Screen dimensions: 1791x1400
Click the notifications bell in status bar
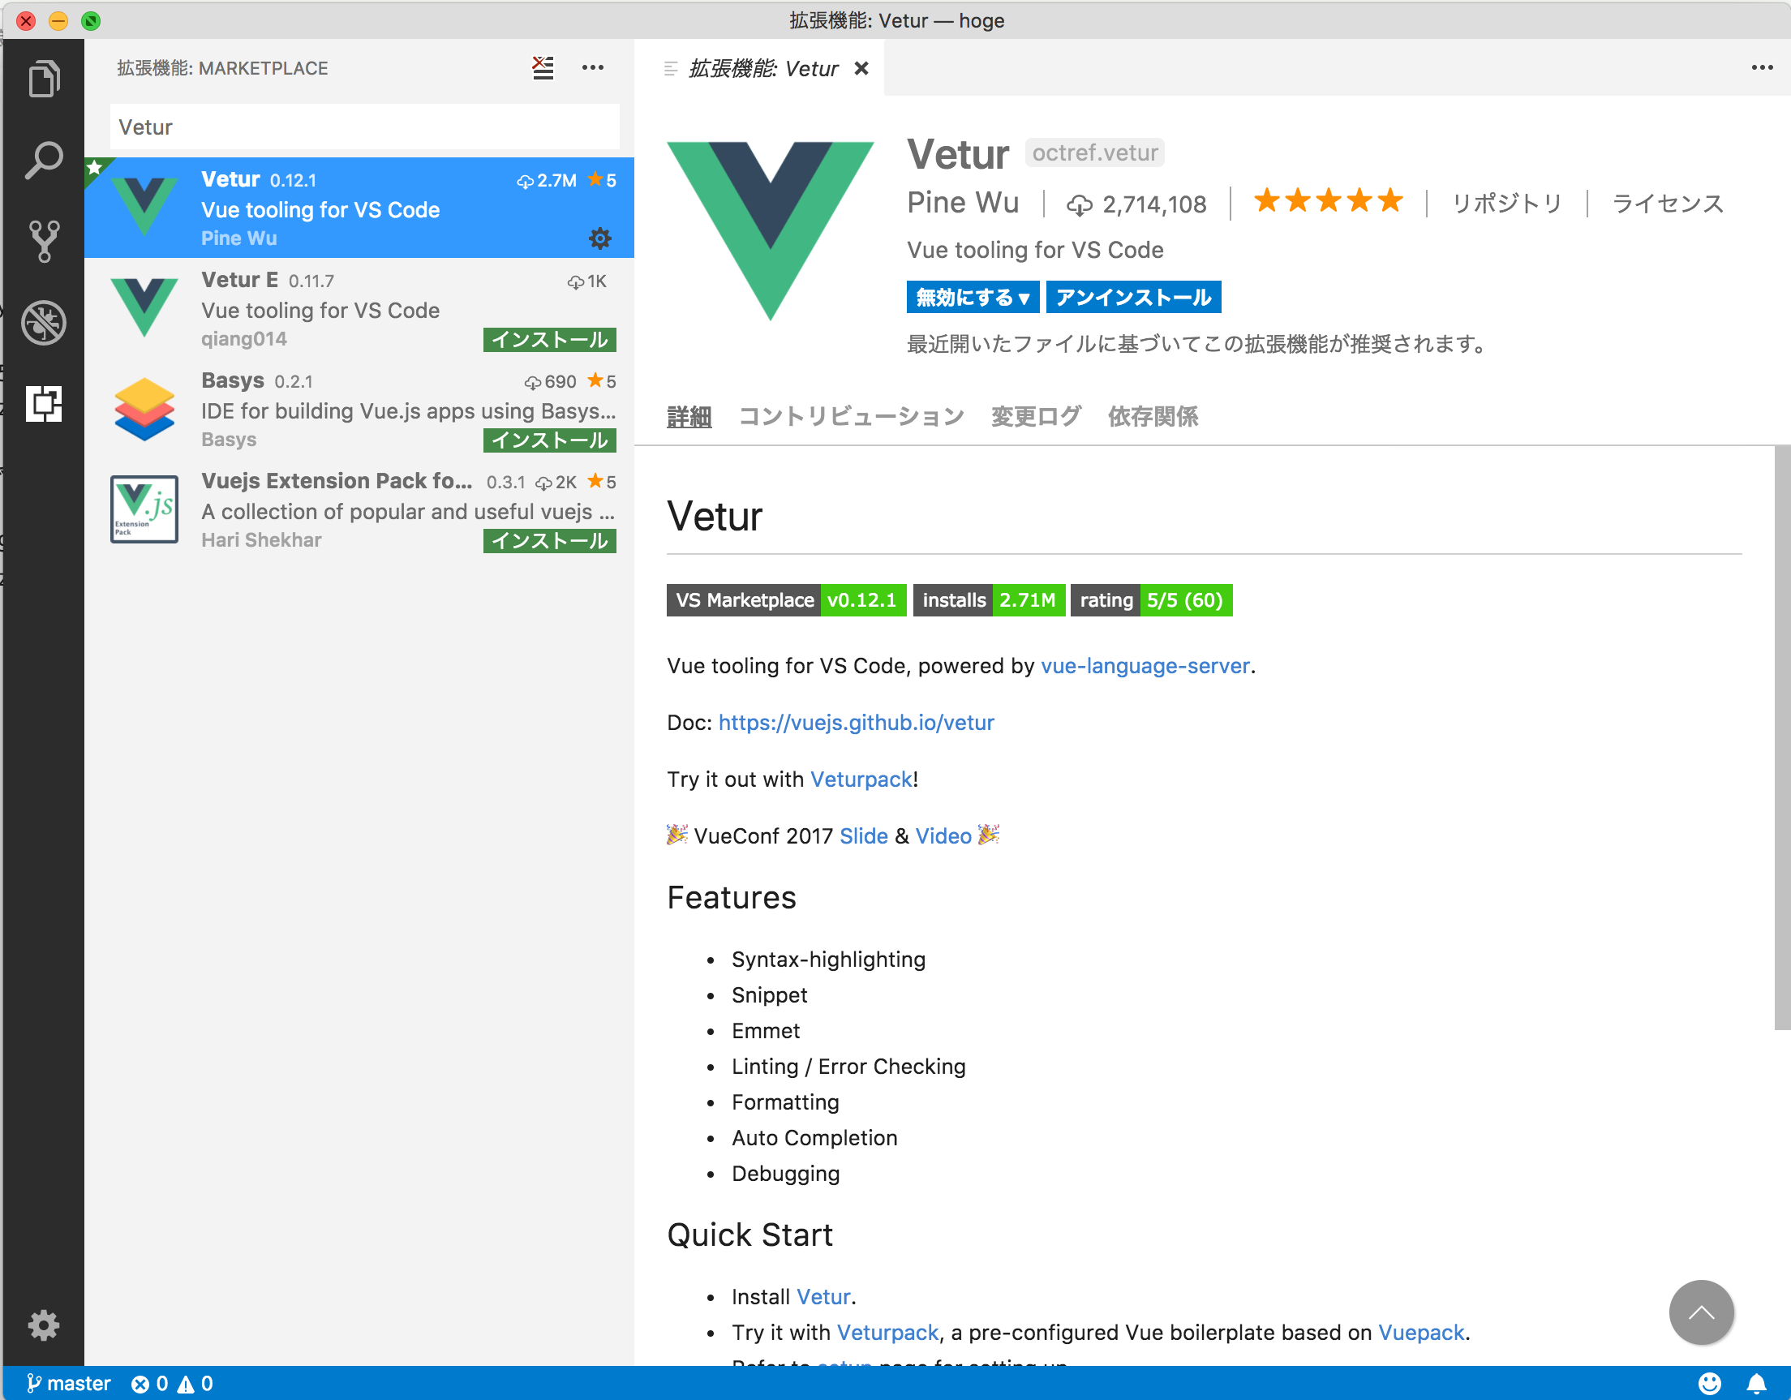[1757, 1384]
